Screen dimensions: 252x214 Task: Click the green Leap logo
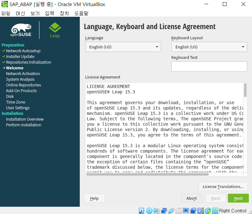[55, 30]
